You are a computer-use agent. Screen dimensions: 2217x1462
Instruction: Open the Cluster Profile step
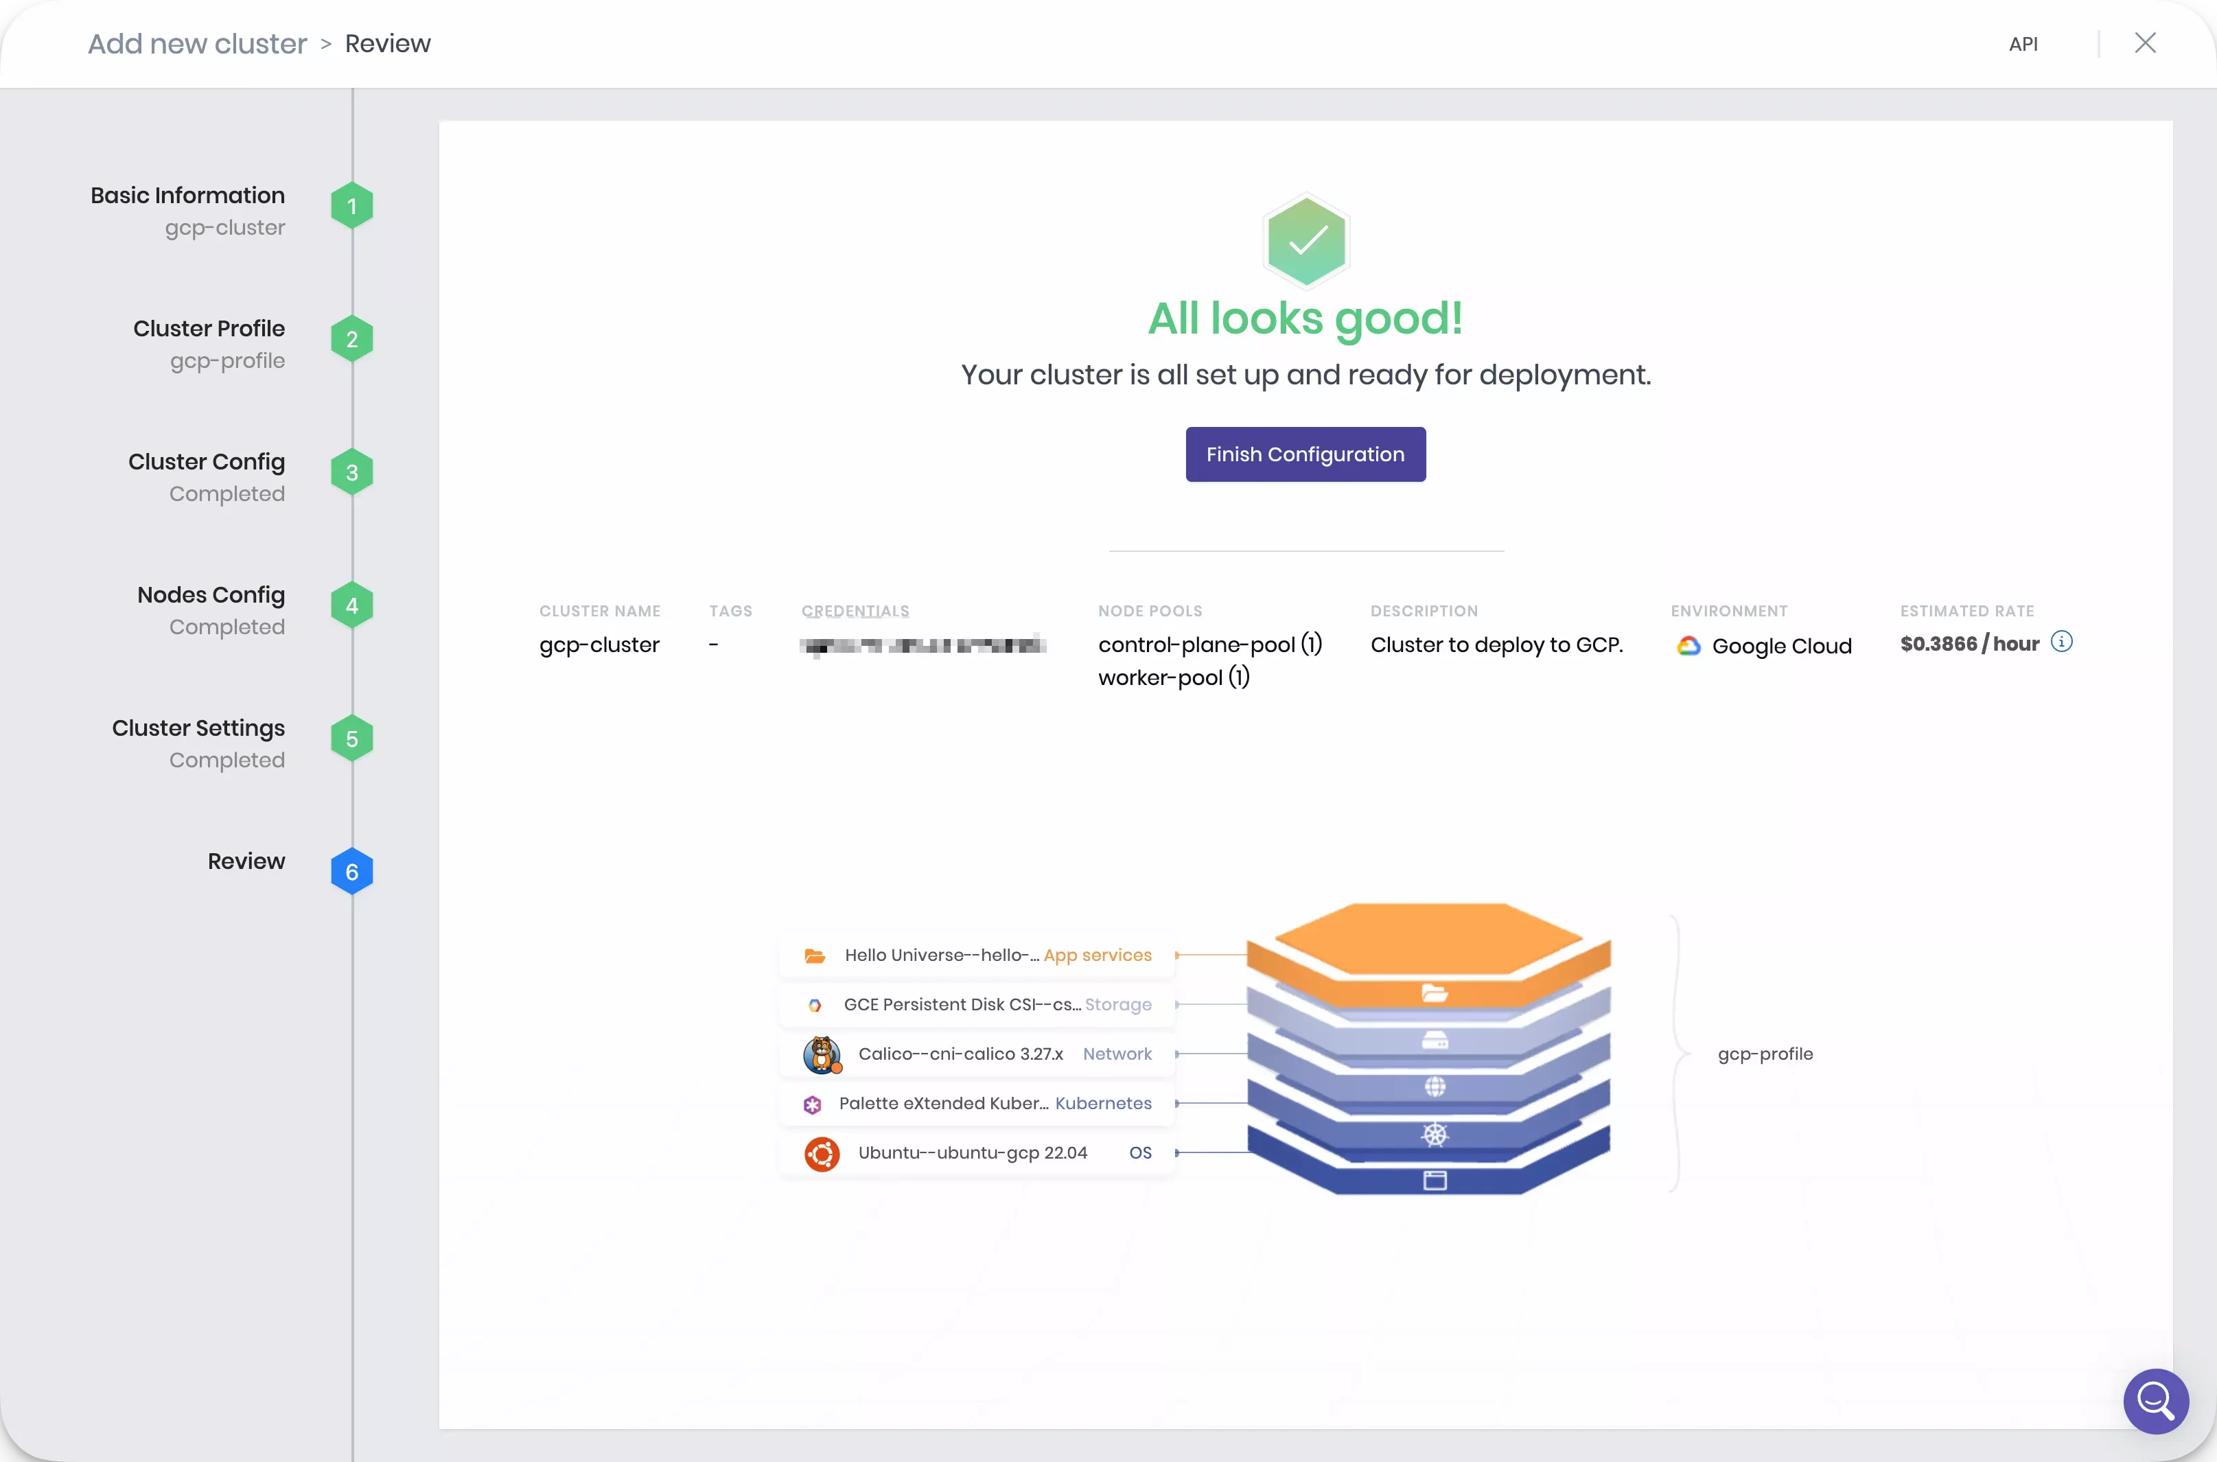pyautogui.click(x=351, y=338)
